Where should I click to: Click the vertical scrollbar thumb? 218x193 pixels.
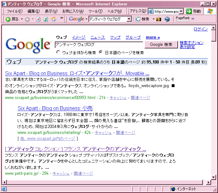(x=213, y=36)
